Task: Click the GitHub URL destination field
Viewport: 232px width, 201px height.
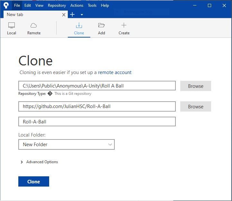Action: click(97, 106)
